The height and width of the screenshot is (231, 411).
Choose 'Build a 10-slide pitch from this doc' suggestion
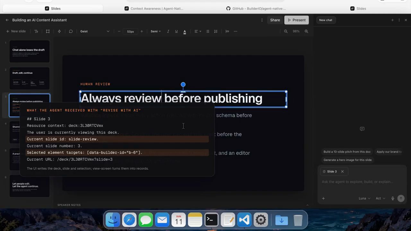tap(347, 152)
